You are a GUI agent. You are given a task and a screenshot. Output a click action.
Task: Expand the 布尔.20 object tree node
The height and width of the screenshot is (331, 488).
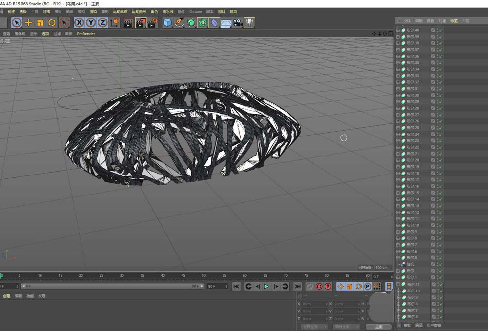398,160
